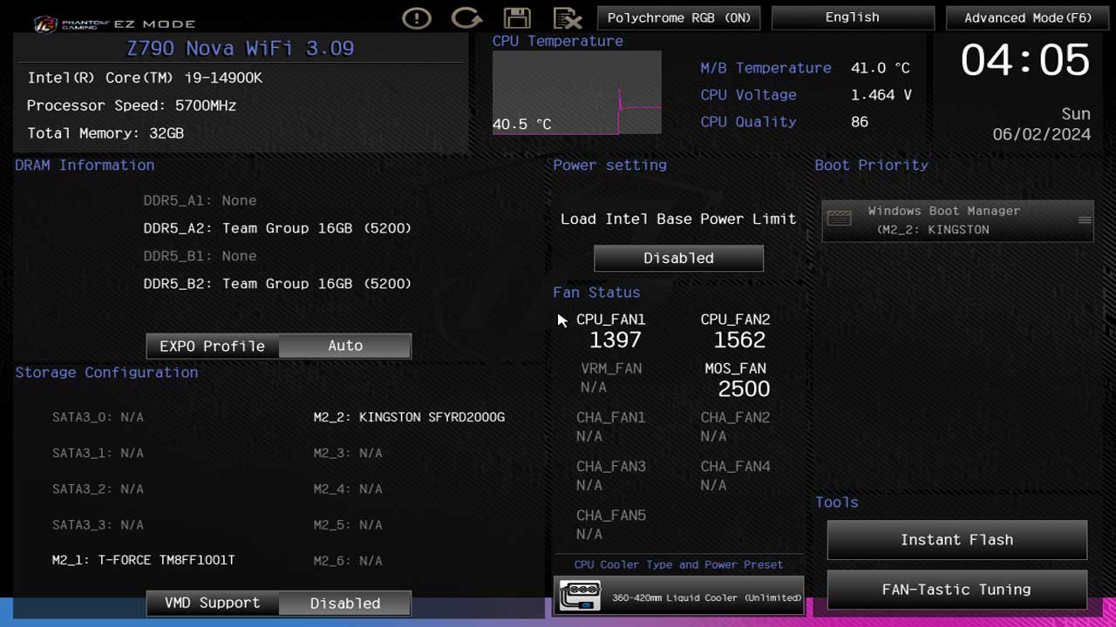Click Total Memory: 32GB

point(105,133)
